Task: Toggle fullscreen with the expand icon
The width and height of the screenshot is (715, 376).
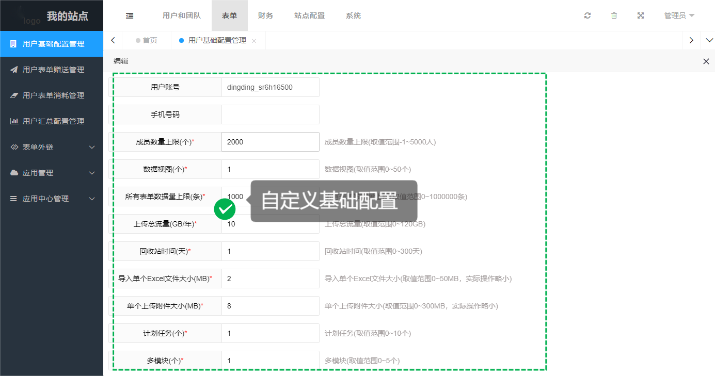Action: (641, 15)
